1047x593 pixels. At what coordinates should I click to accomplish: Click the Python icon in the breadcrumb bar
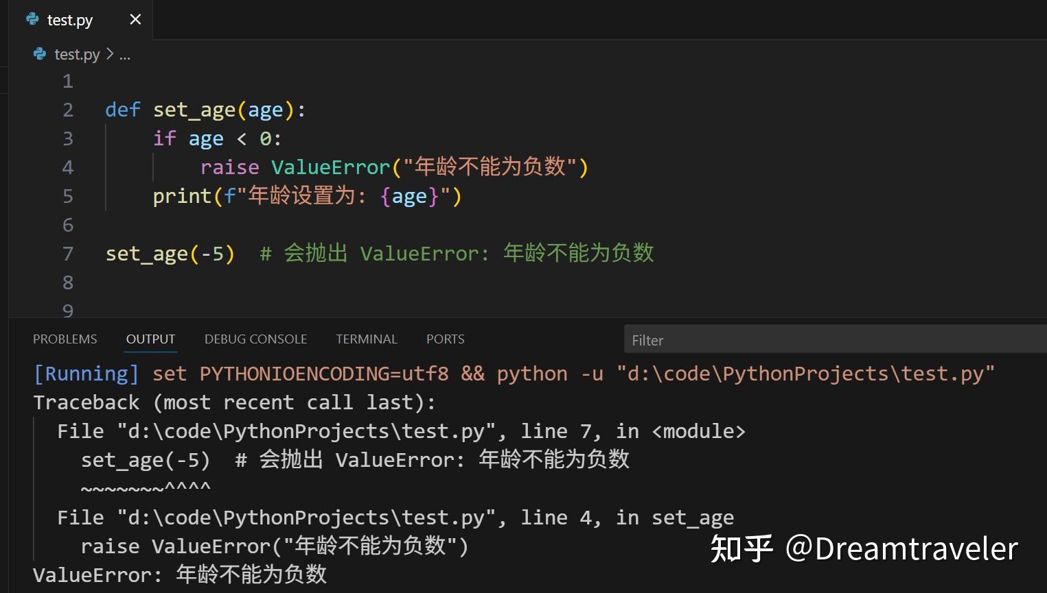click(x=39, y=53)
